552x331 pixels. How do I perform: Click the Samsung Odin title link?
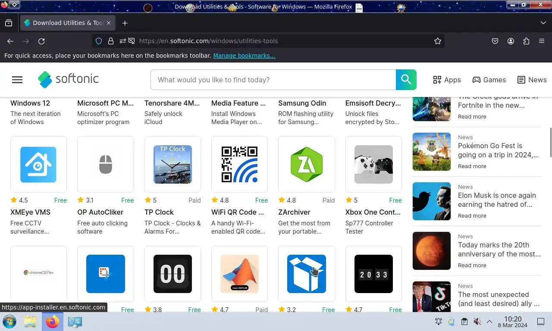[302, 103]
